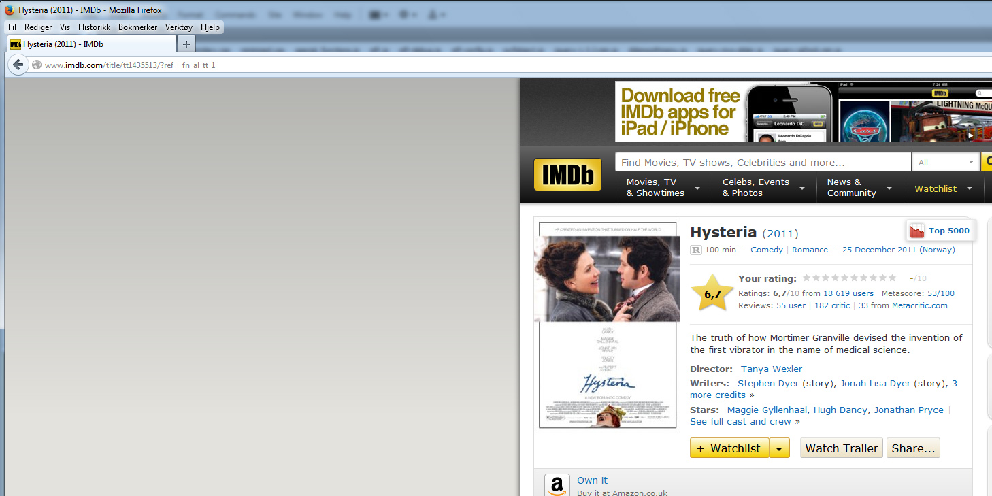This screenshot has width=992, height=496.
Task: Click the yellow search button
Action: (x=986, y=163)
